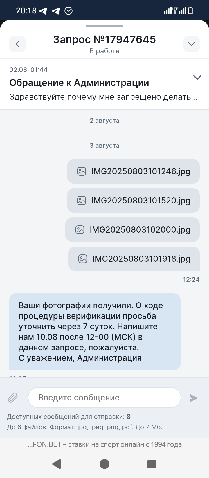
Task: Tap the В работе status label
Action: click(105, 51)
